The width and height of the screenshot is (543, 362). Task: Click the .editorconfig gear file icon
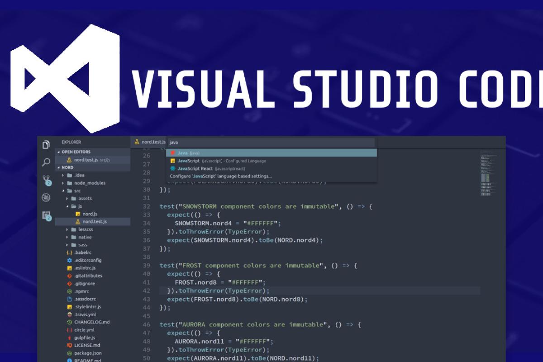tap(69, 260)
